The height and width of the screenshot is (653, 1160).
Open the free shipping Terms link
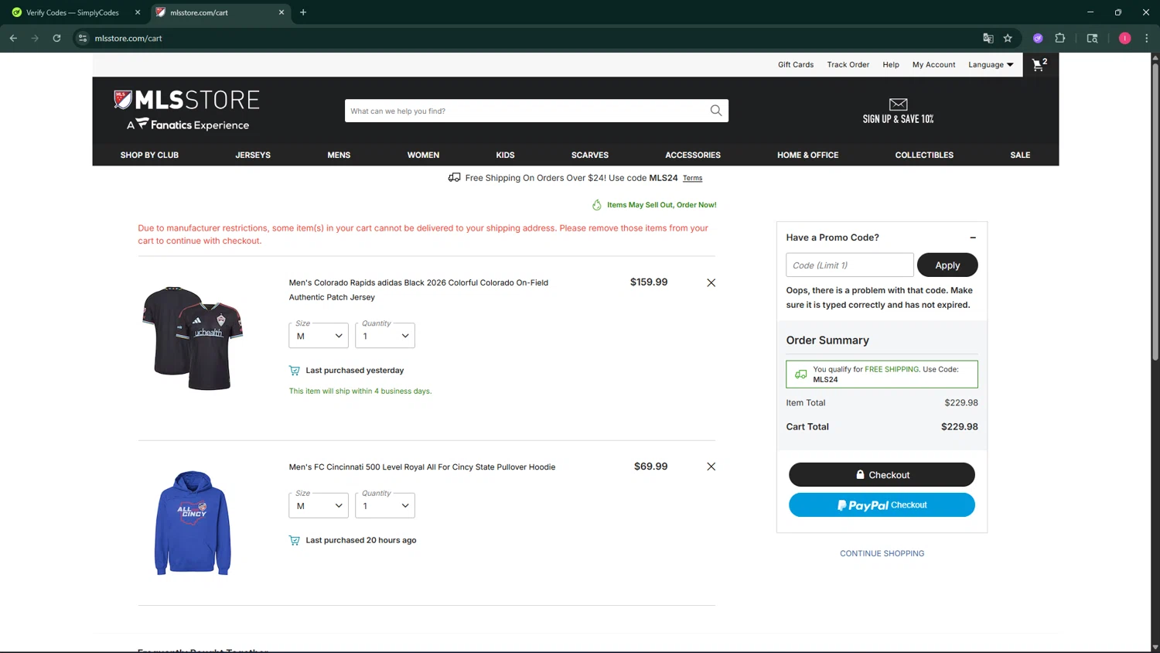tap(692, 178)
